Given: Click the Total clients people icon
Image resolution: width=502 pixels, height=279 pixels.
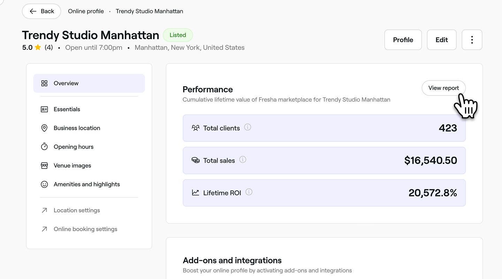Looking at the screenshot, I should (196, 128).
